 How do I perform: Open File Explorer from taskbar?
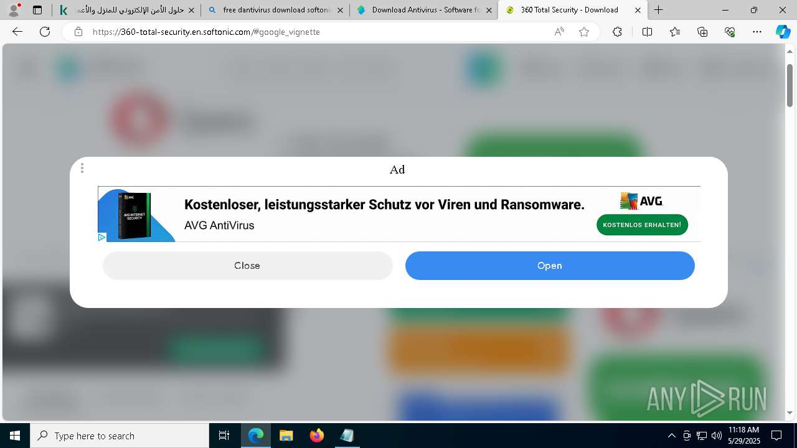286,436
